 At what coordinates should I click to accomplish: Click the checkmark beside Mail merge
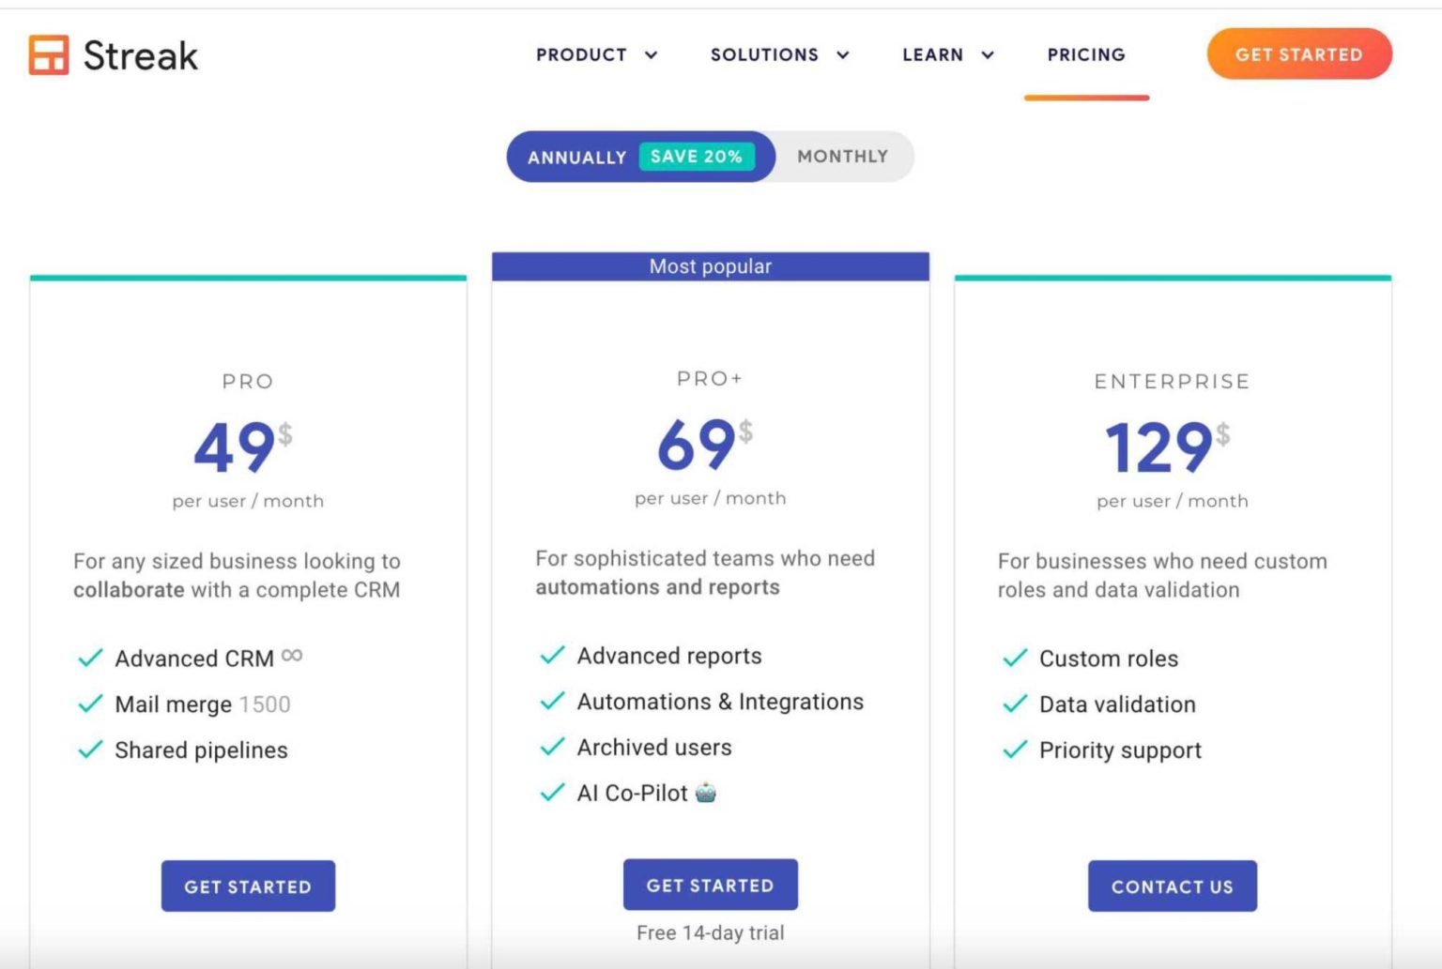88,704
